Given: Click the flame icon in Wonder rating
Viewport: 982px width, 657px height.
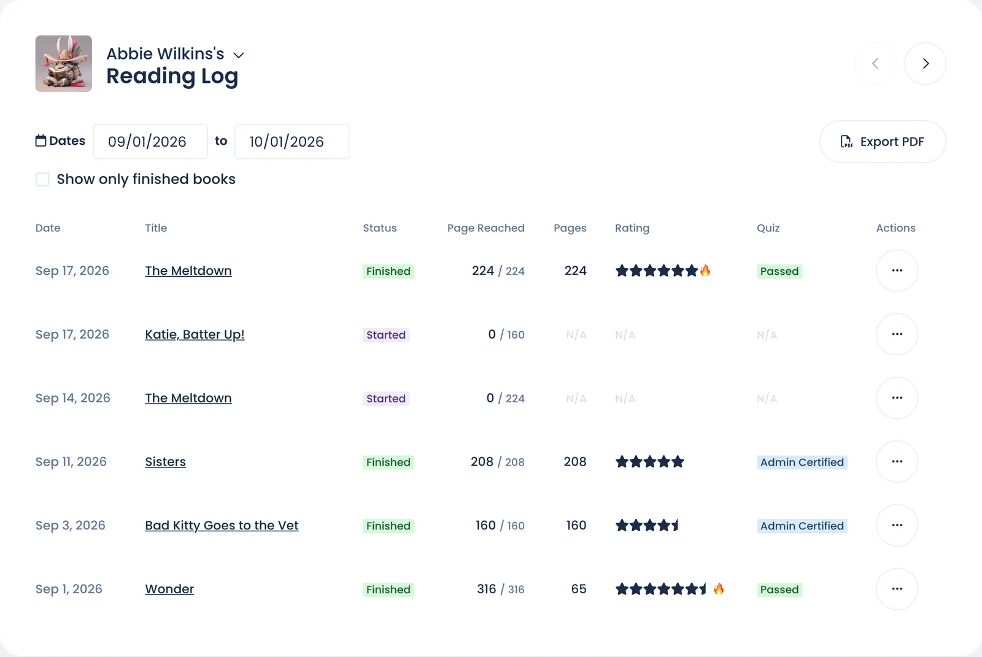Looking at the screenshot, I should click(719, 589).
